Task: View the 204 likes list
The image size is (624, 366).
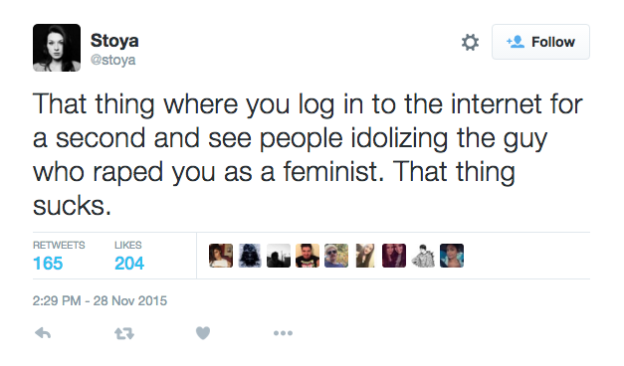Action: pos(129,256)
